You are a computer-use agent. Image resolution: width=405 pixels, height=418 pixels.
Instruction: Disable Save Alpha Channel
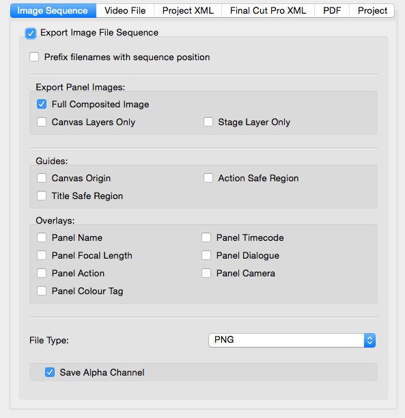pos(50,372)
